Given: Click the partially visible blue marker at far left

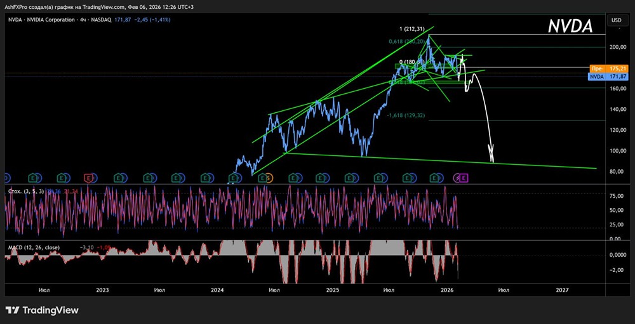Looking at the screenshot, I should [x=6, y=177].
